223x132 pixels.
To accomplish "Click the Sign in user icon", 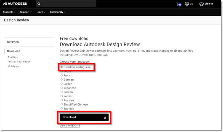I will pos(201,4).
